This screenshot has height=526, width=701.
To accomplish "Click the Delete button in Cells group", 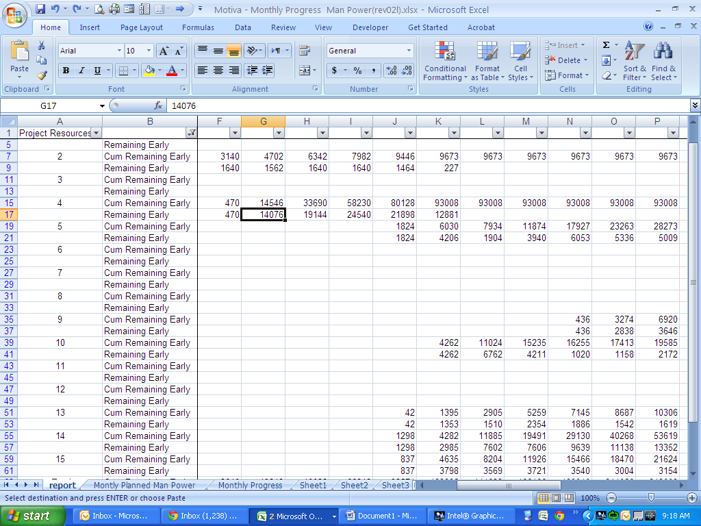I will 566,60.
